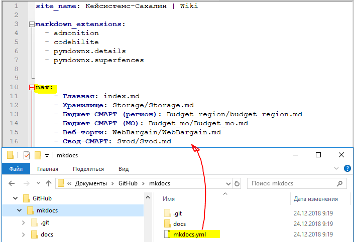The height and width of the screenshot is (242, 354).
Task: Open the Поделиться ribbon tab
Action: (x=88, y=169)
